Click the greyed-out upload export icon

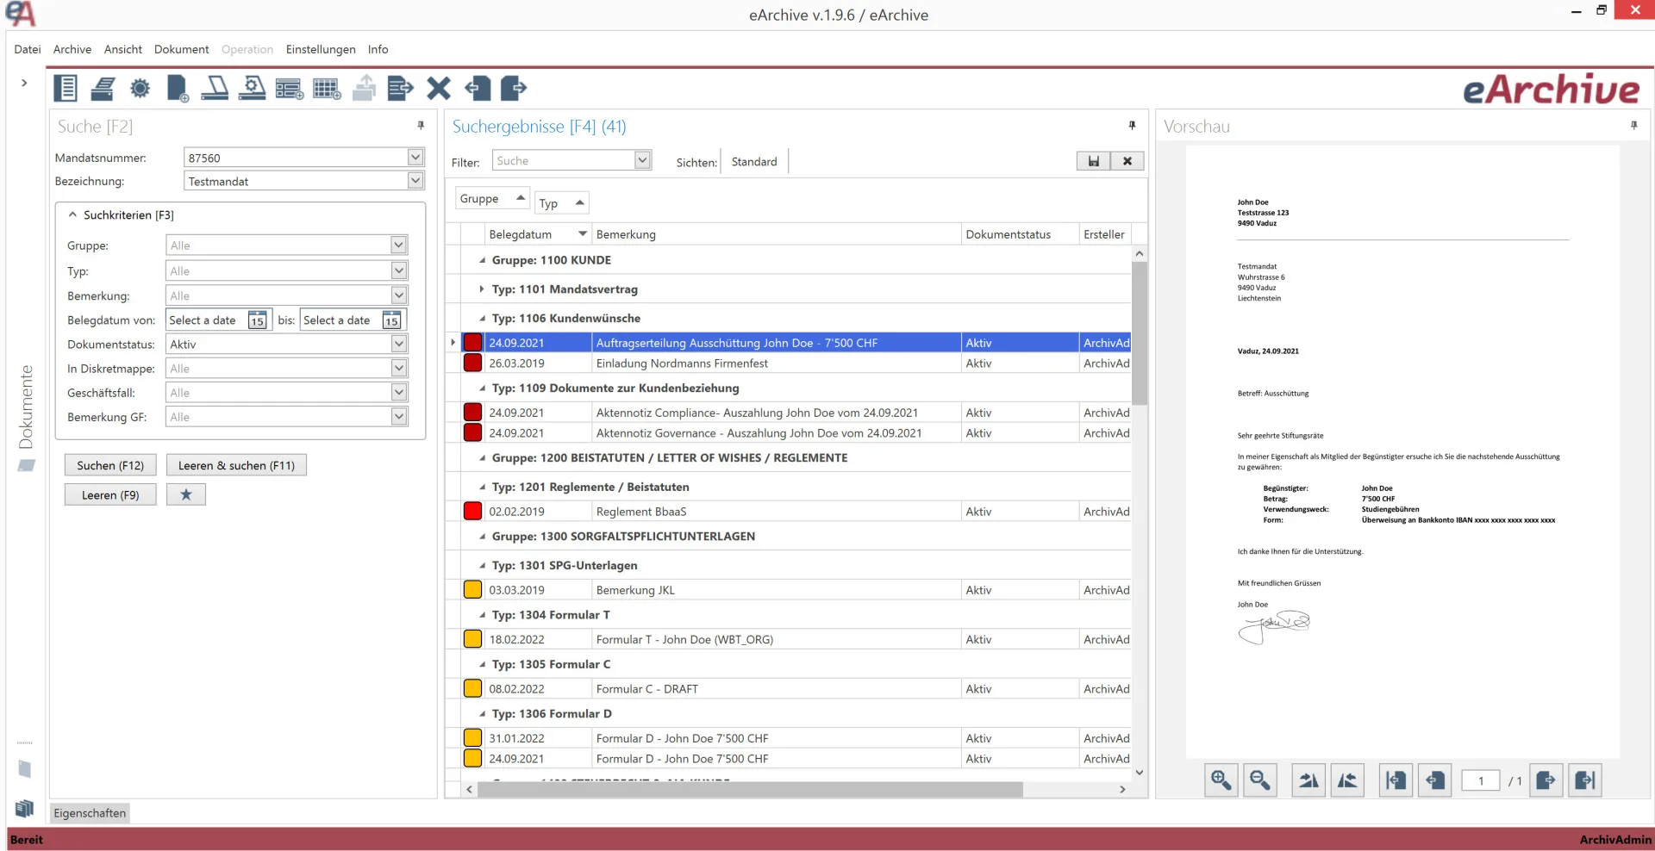pyautogui.click(x=365, y=88)
